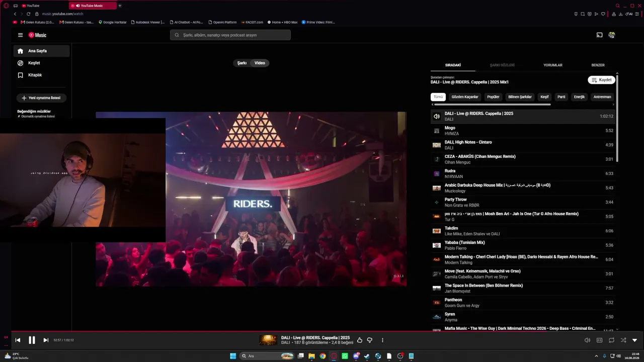Click the Kaydet button
This screenshot has height=362, width=644.
(601, 80)
